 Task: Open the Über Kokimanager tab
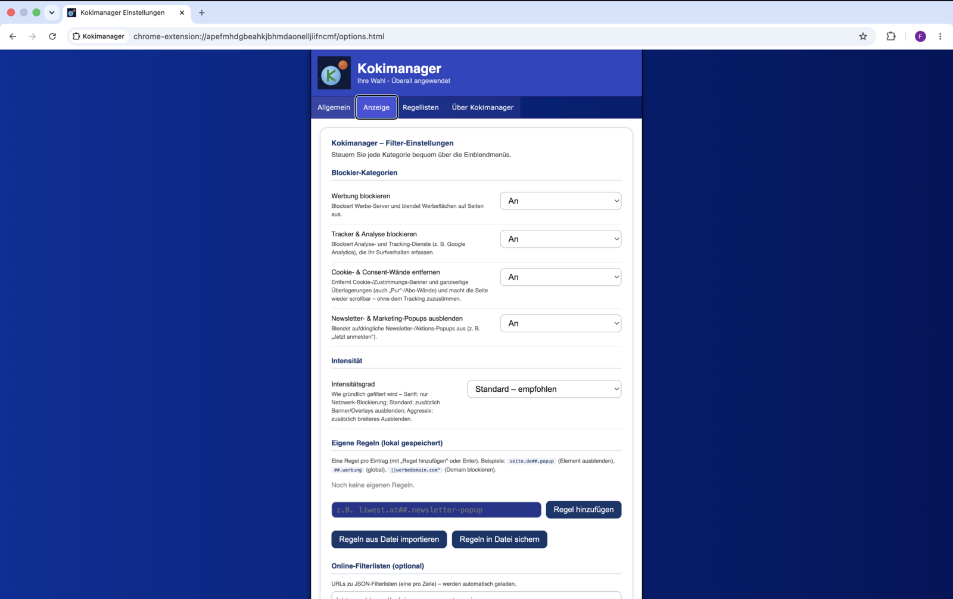point(482,107)
